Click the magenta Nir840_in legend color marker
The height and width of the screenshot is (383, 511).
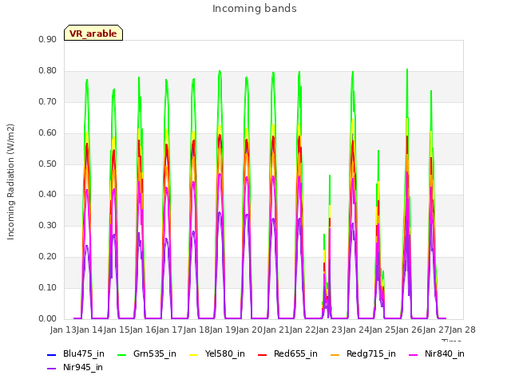(414, 354)
